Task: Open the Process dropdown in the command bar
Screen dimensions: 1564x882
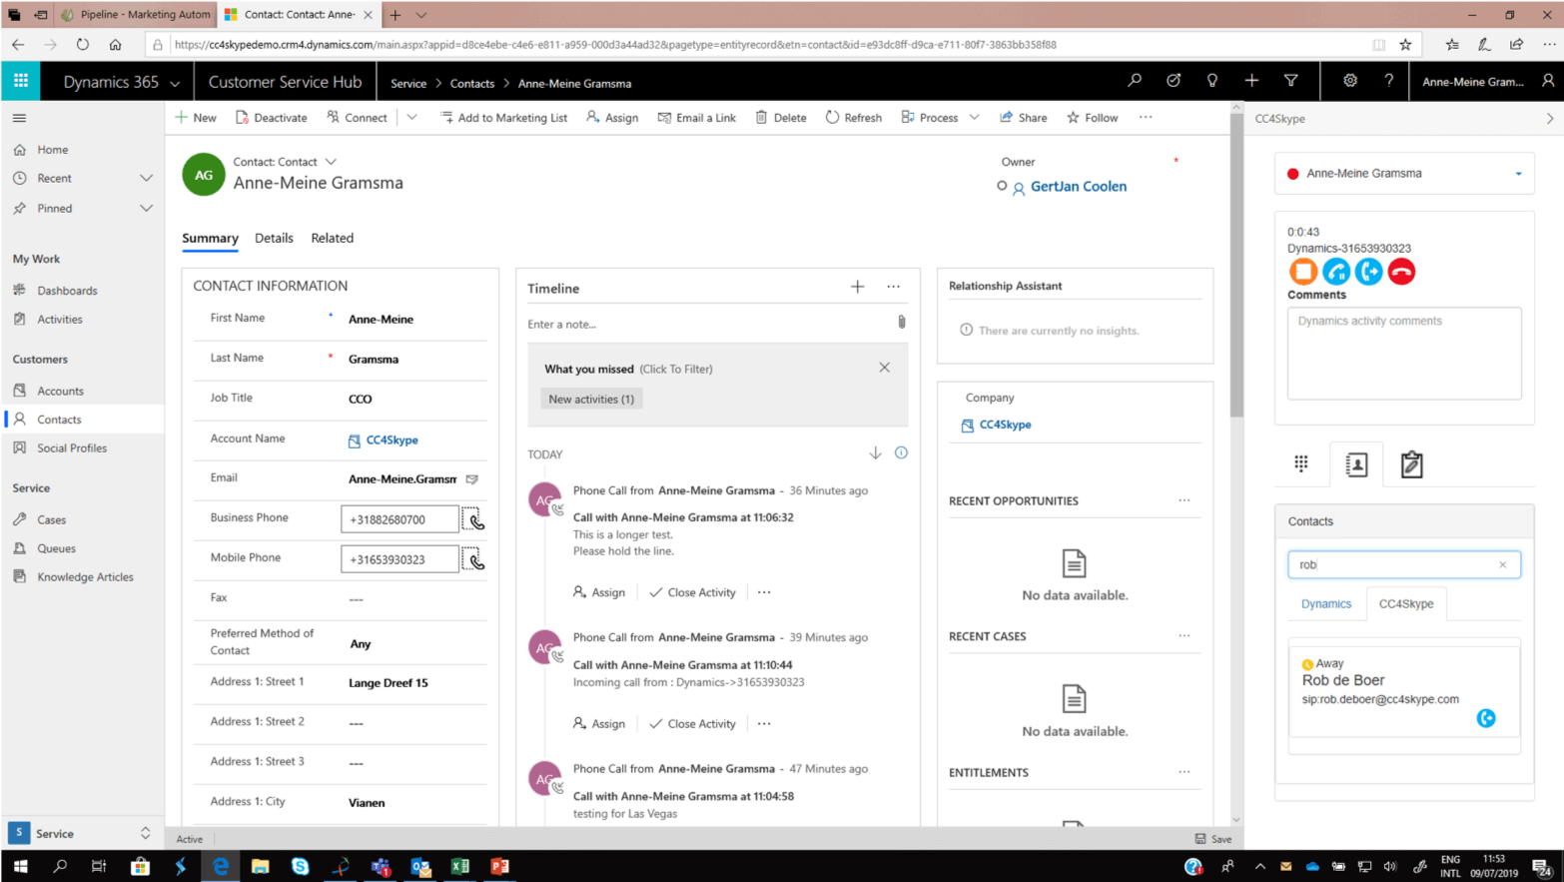Action: (975, 118)
